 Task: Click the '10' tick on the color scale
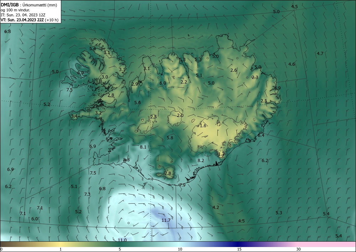pyautogui.click(x=180, y=249)
